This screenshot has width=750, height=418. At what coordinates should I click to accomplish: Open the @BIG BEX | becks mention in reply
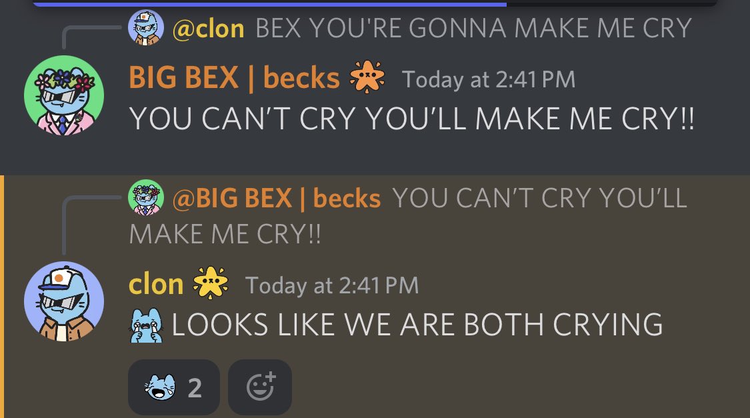277,198
